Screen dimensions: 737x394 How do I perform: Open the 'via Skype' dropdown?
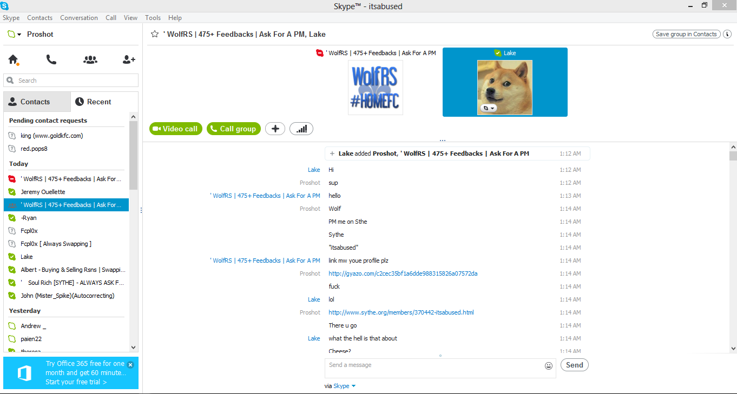pyautogui.click(x=353, y=386)
